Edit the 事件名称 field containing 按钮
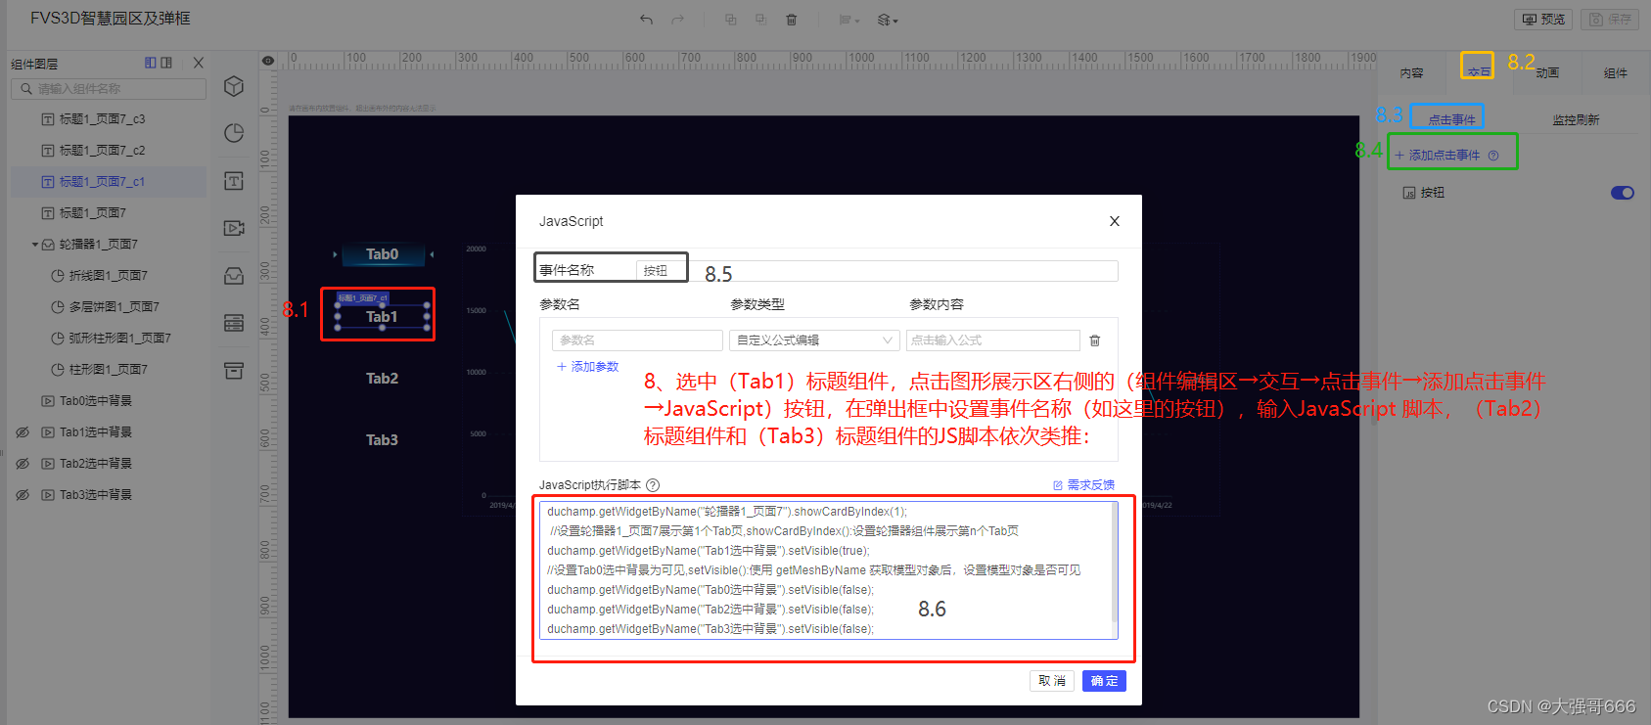This screenshot has width=1651, height=725. pos(877,271)
